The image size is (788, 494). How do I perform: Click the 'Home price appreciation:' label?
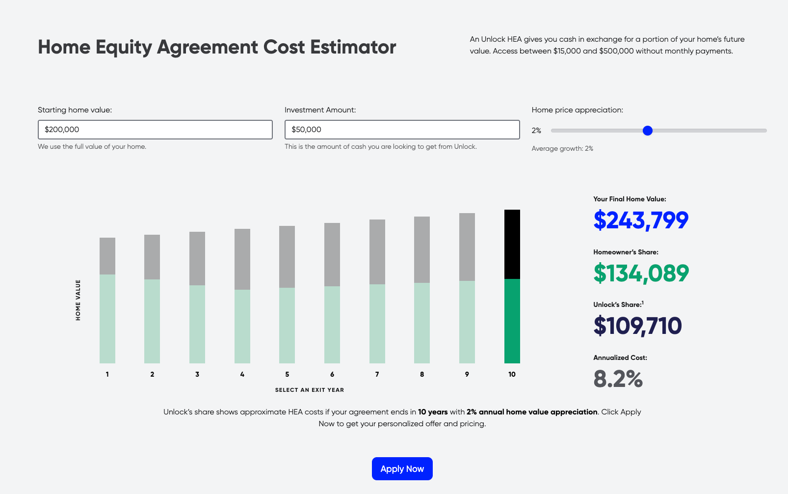pyautogui.click(x=578, y=110)
